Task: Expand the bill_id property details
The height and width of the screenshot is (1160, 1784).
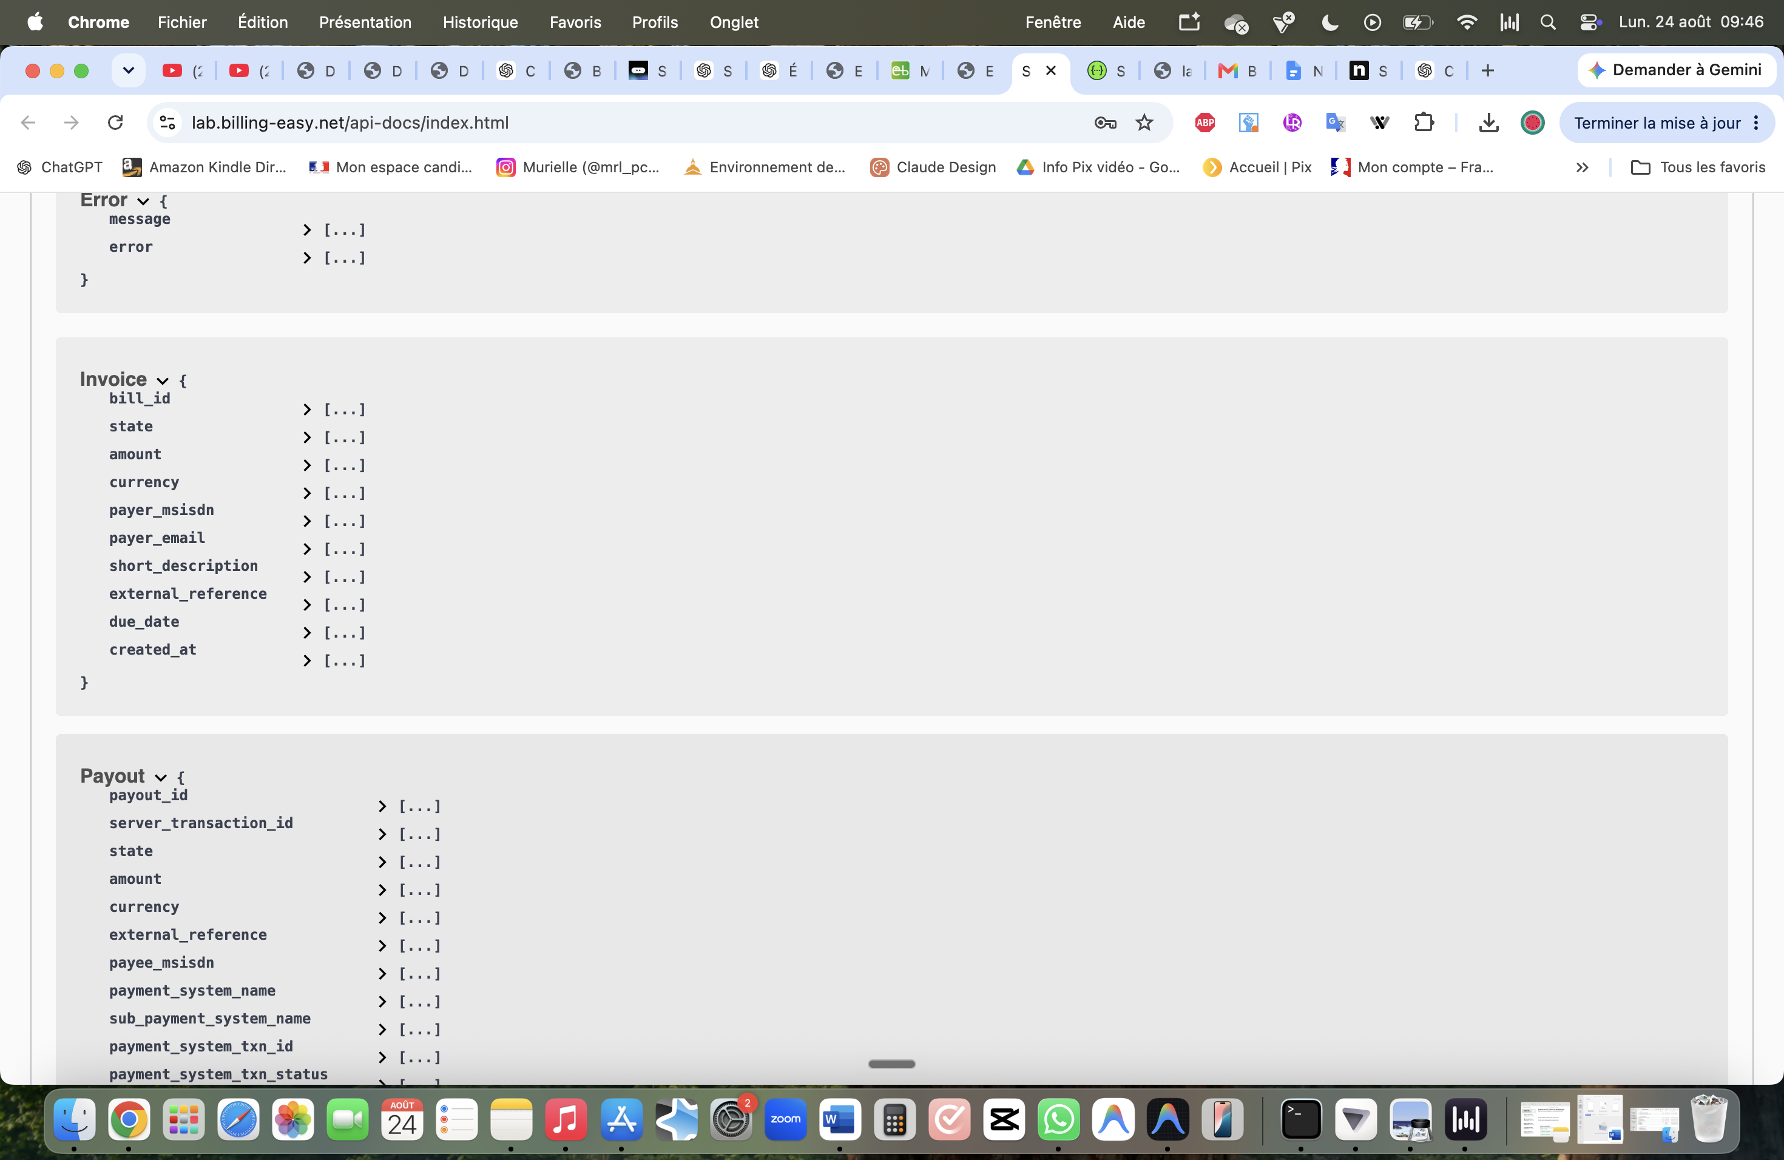Action: (x=306, y=409)
